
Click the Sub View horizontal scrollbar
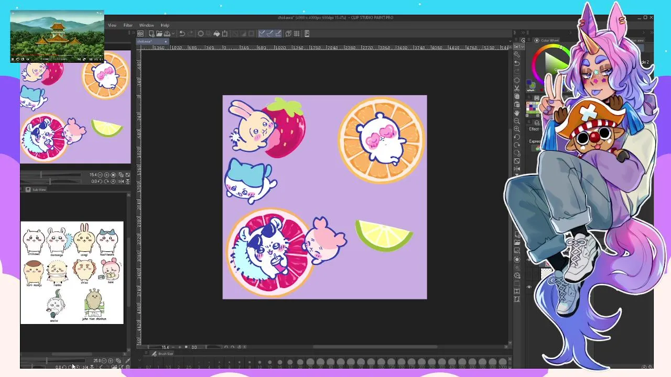(72, 354)
